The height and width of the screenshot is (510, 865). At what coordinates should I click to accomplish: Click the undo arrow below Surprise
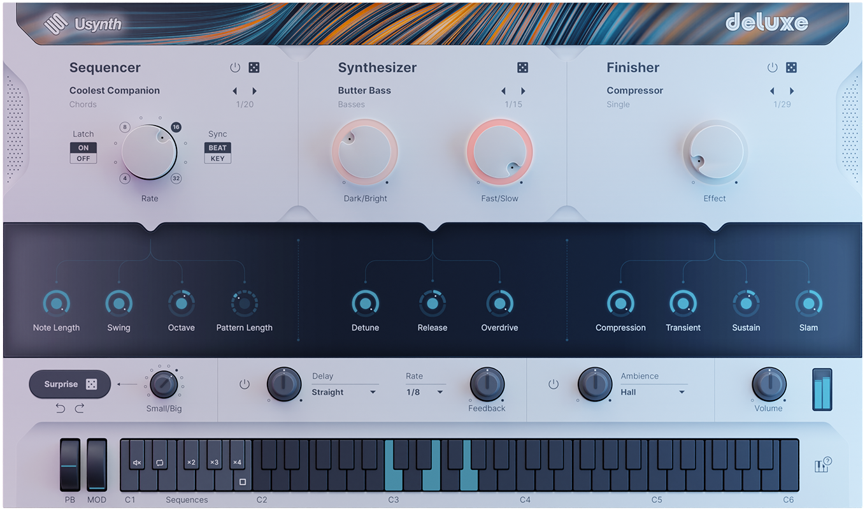click(x=61, y=408)
